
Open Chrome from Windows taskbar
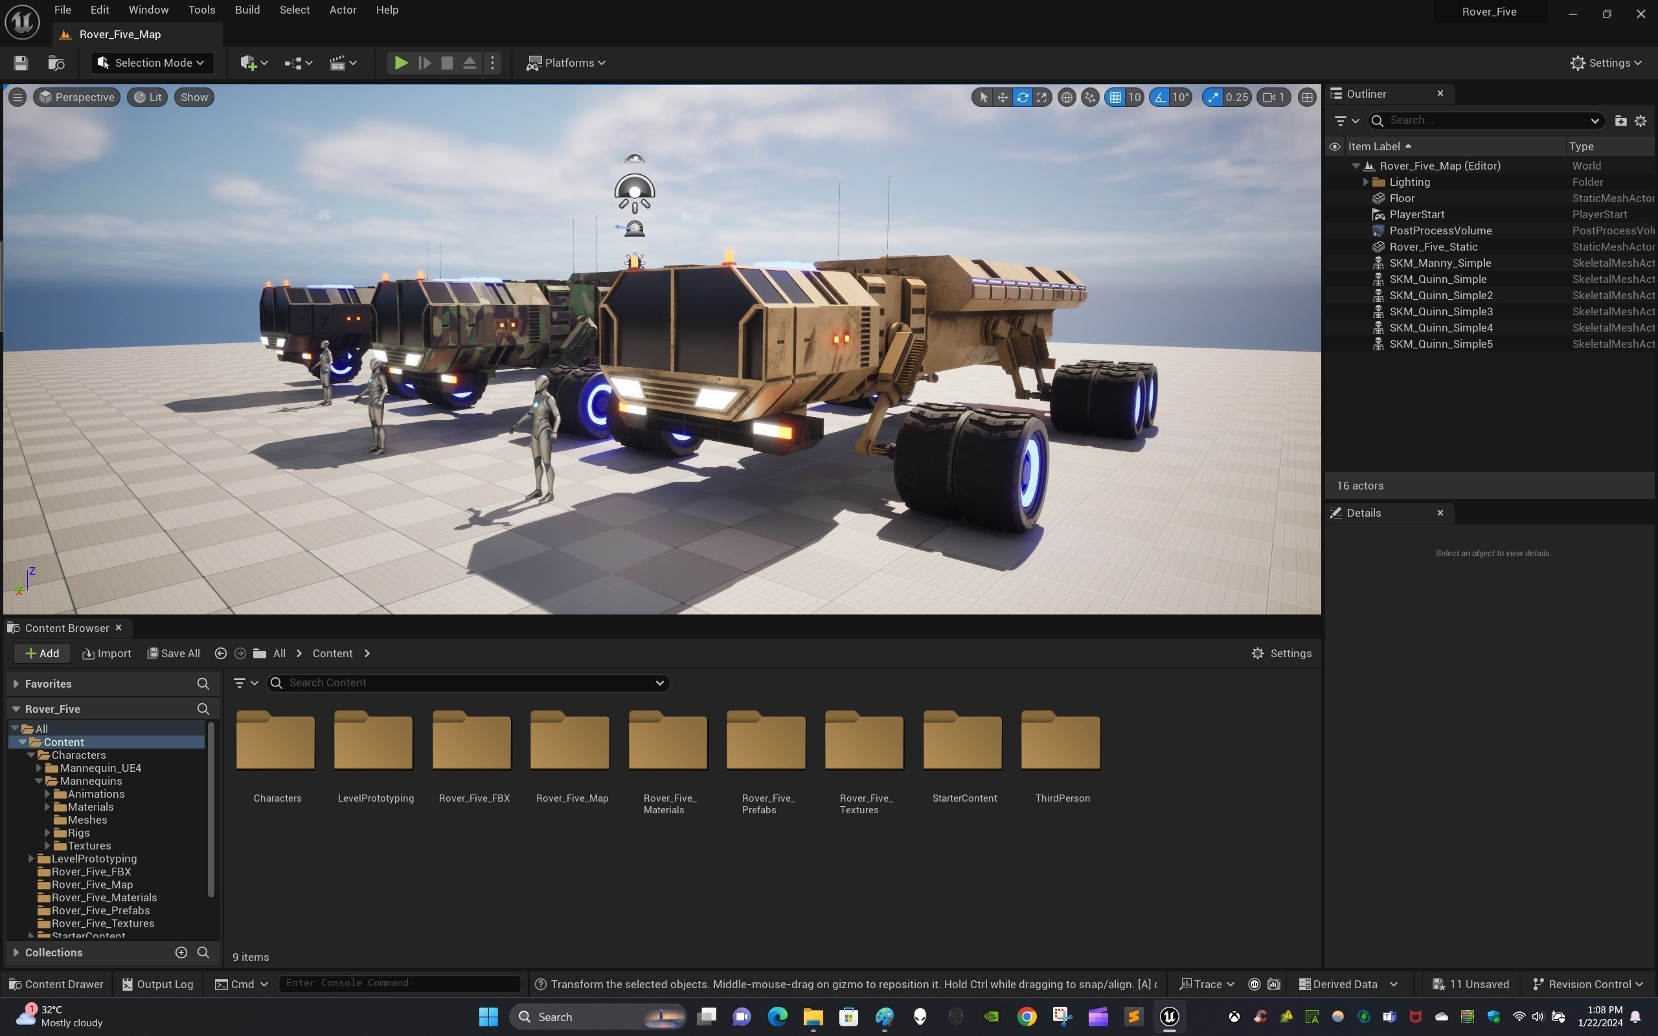coord(1027,1017)
